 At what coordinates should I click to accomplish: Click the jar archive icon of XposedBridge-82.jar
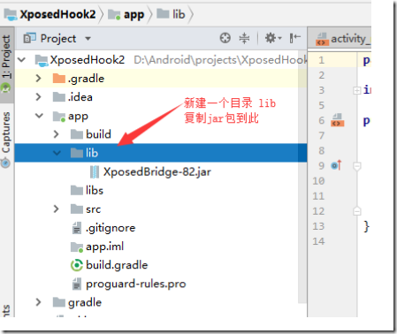pos(95,171)
